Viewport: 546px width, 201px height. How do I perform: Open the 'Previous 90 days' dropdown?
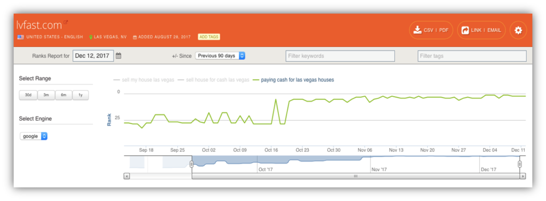(220, 56)
